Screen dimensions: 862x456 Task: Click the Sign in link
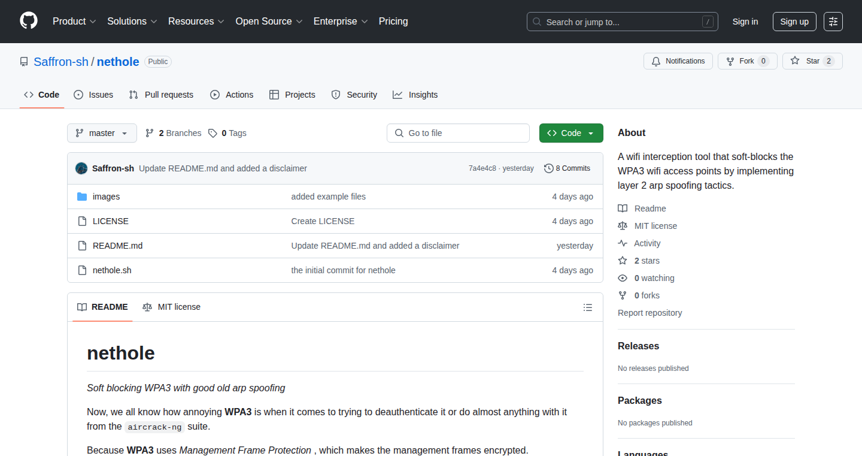point(745,22)
